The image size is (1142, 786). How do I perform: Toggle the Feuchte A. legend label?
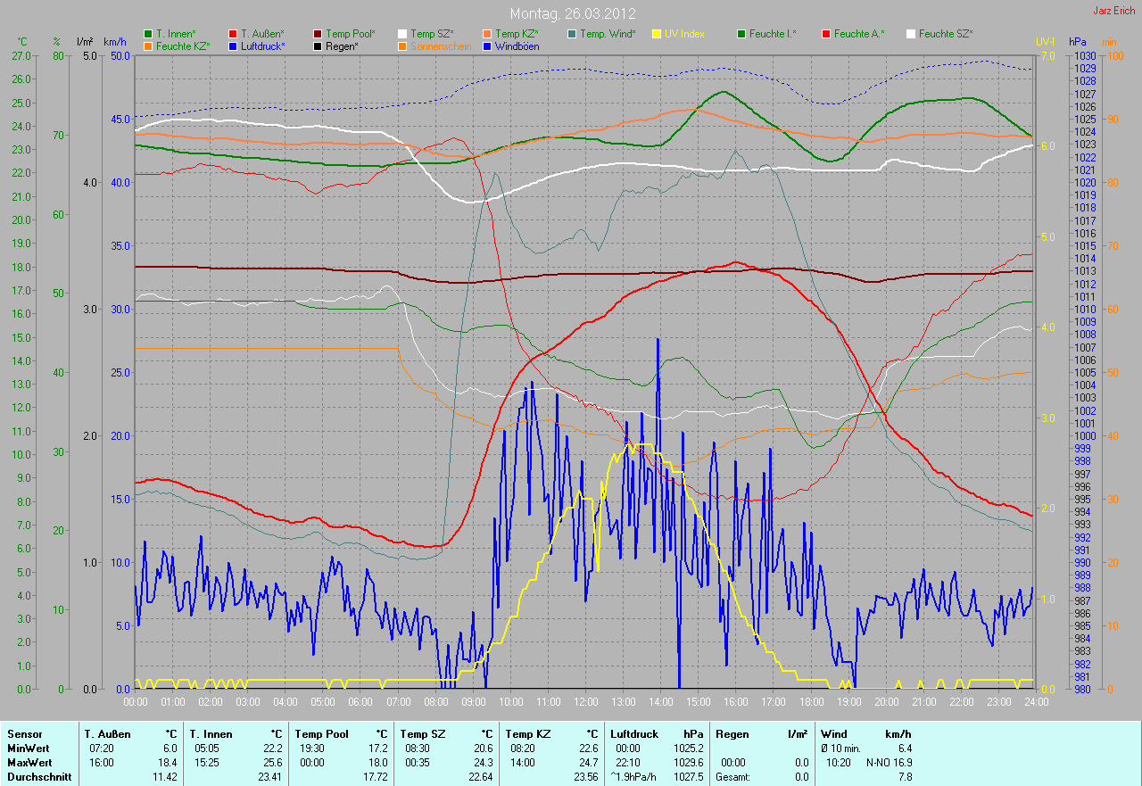tap(861, 34)
